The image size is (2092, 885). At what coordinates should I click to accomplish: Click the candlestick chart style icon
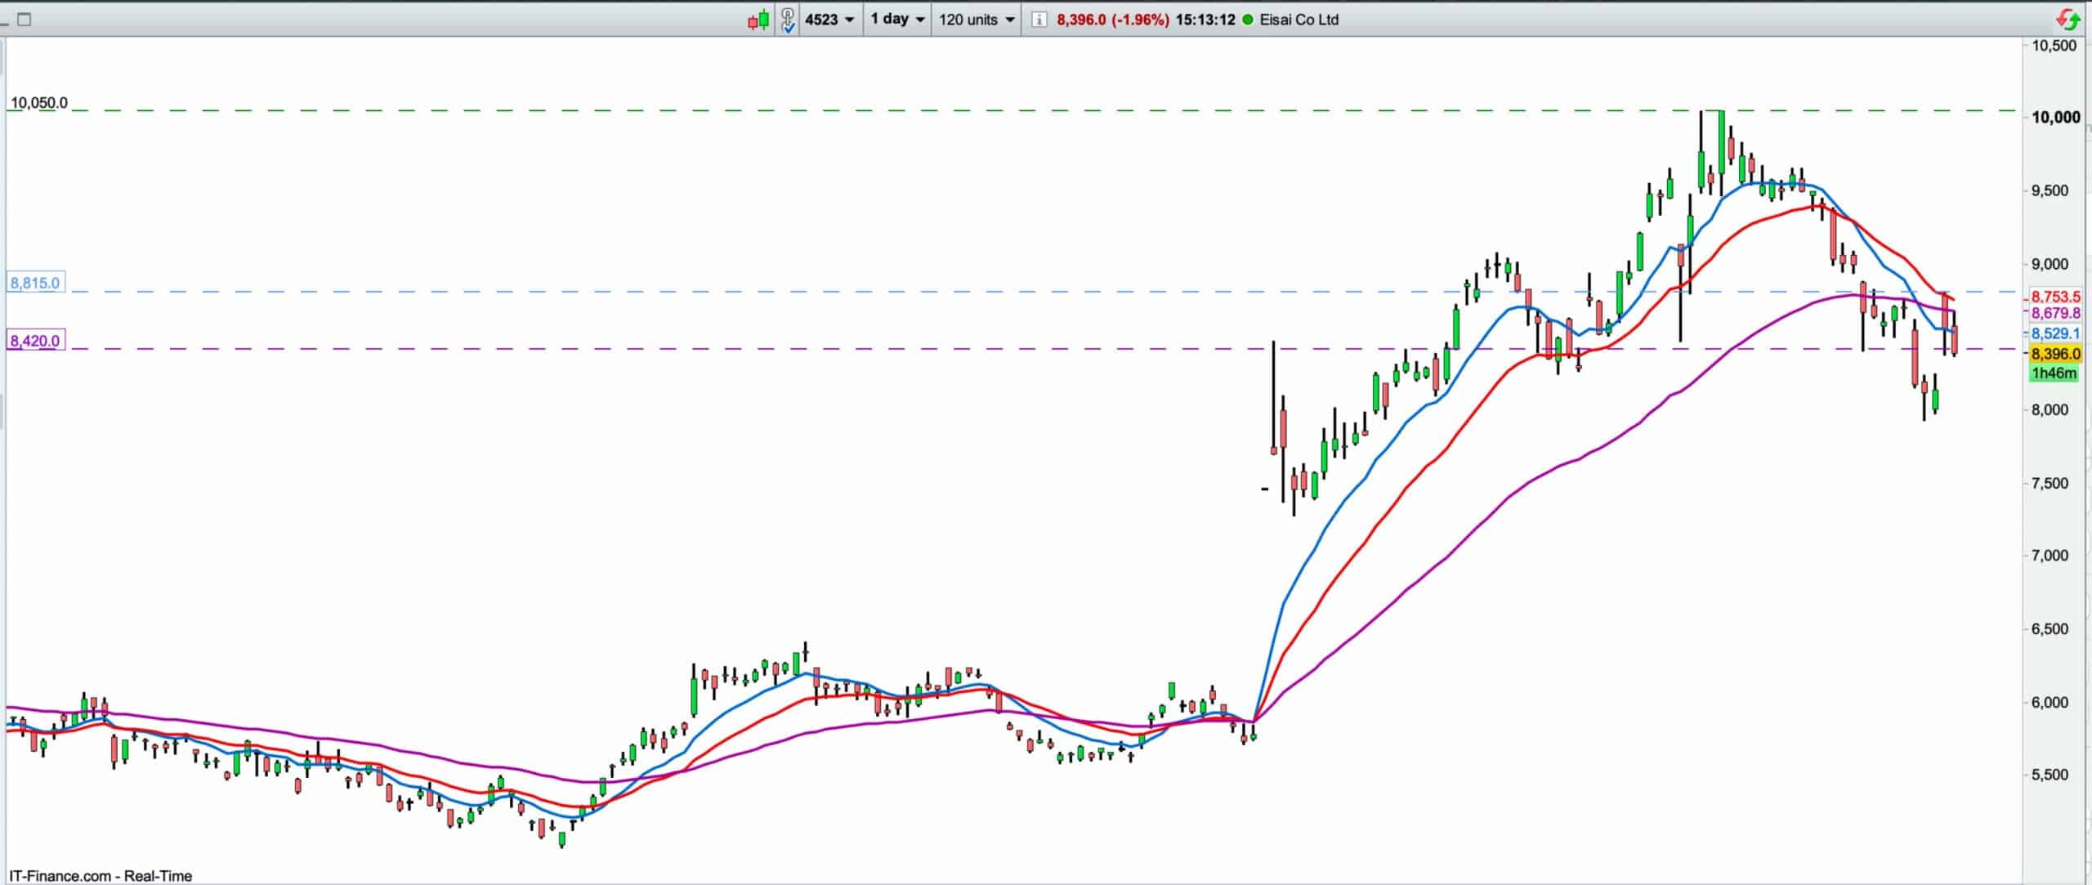tap(758, 20)
